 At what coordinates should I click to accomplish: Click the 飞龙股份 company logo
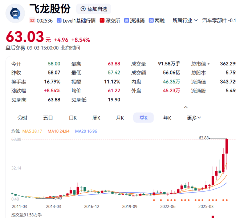pyautogui.click(x=15, y=13)
